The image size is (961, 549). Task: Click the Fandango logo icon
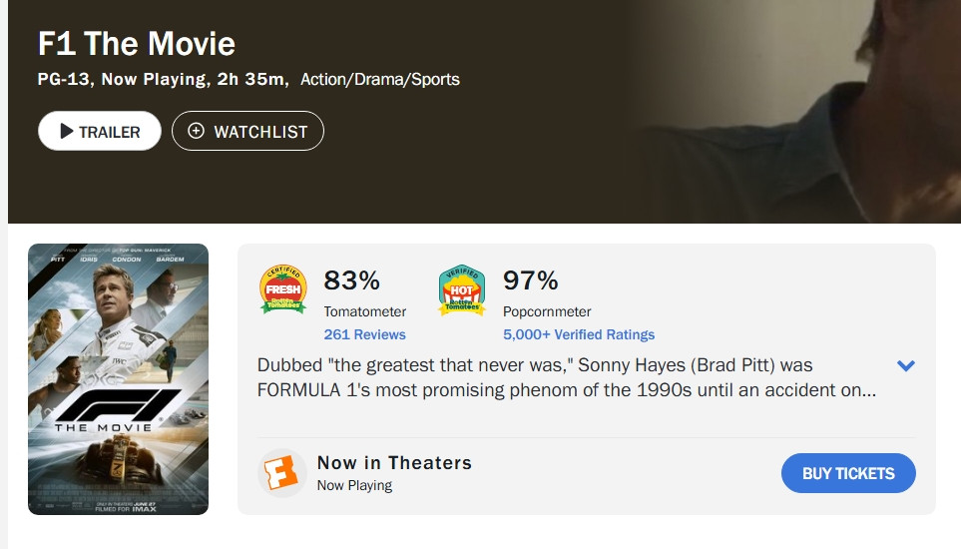(x=281, y=473)
